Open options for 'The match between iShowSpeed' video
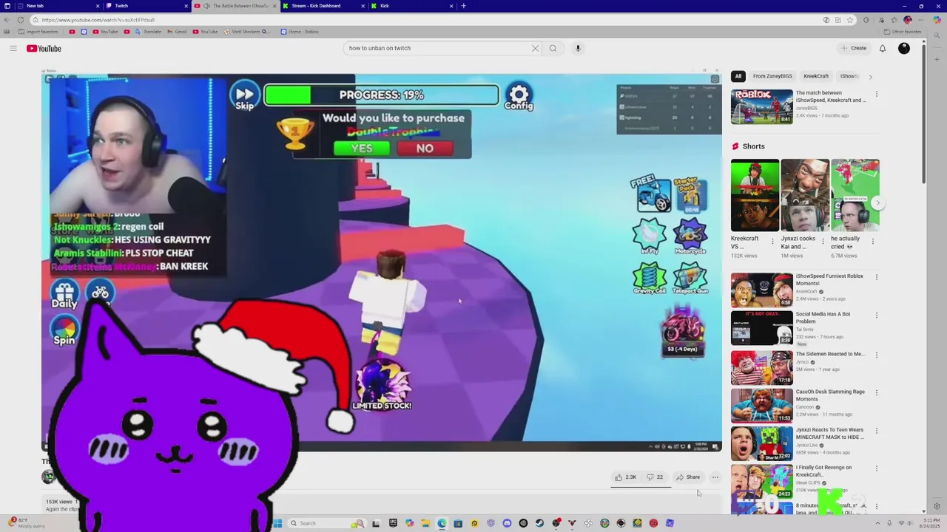 tap(877, 94)
